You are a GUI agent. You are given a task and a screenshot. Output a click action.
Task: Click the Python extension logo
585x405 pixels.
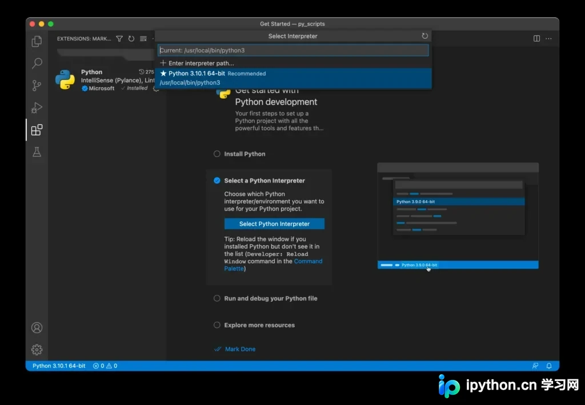pyautogui.click(x=65, y=80)
